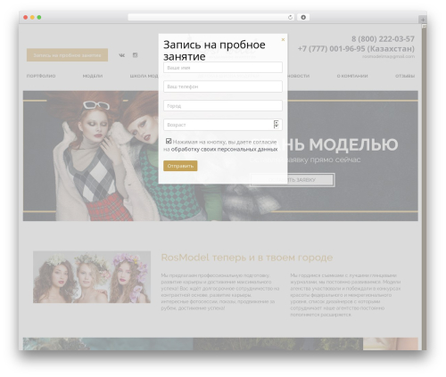Open the 'обработку своих персональных данных' link
The image size is (446, 377).
(x=224, y=150)
